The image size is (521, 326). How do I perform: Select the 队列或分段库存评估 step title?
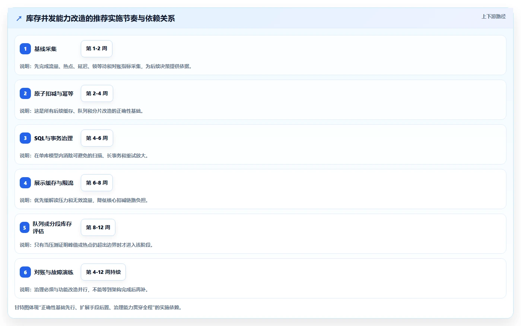pyautogui.click(x=52, y=227)
